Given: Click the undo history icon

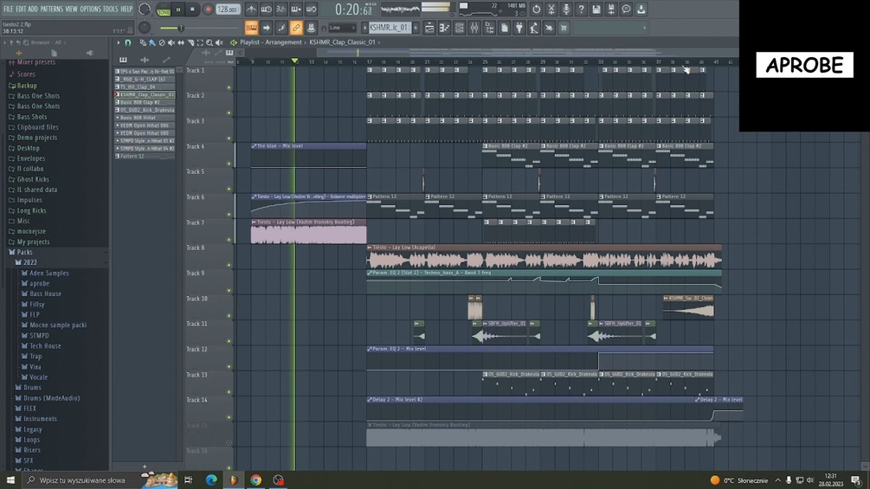Looking at the screenshot, I should [536, 10].
